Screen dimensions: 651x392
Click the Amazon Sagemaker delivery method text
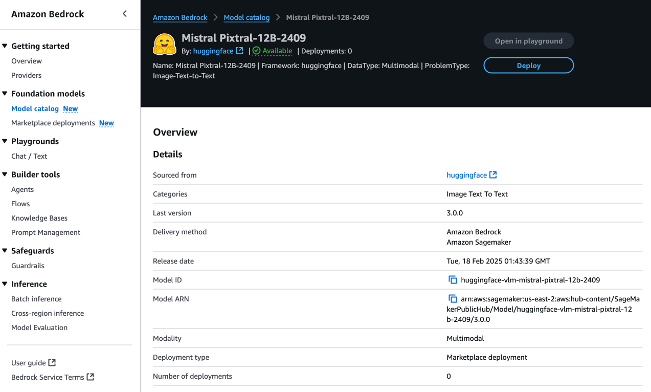coord(479,242)
